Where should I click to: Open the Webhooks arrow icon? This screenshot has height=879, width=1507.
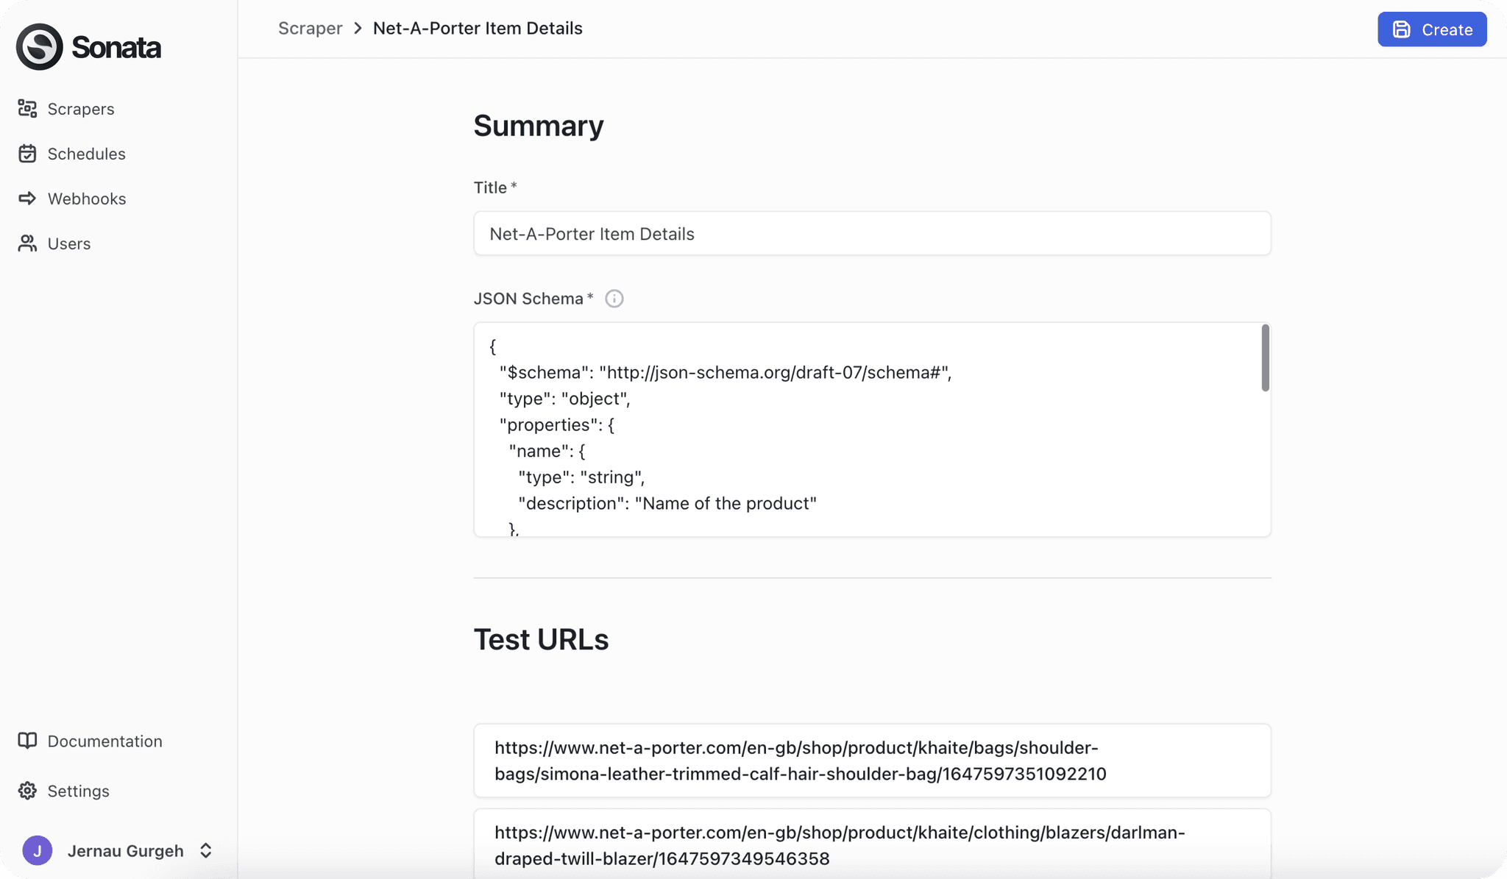pos(27,199)
